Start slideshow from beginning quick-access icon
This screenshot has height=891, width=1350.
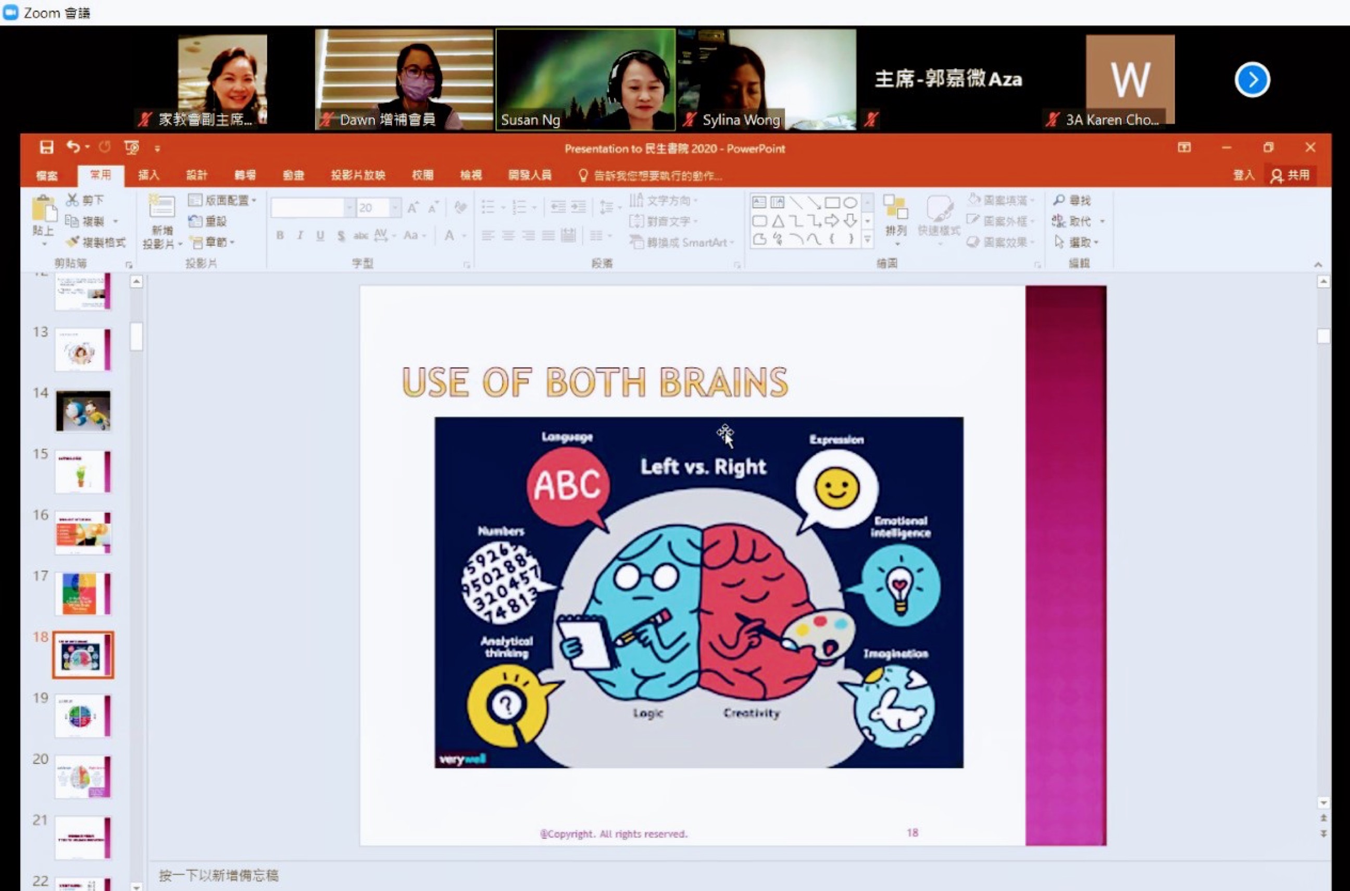132,148
